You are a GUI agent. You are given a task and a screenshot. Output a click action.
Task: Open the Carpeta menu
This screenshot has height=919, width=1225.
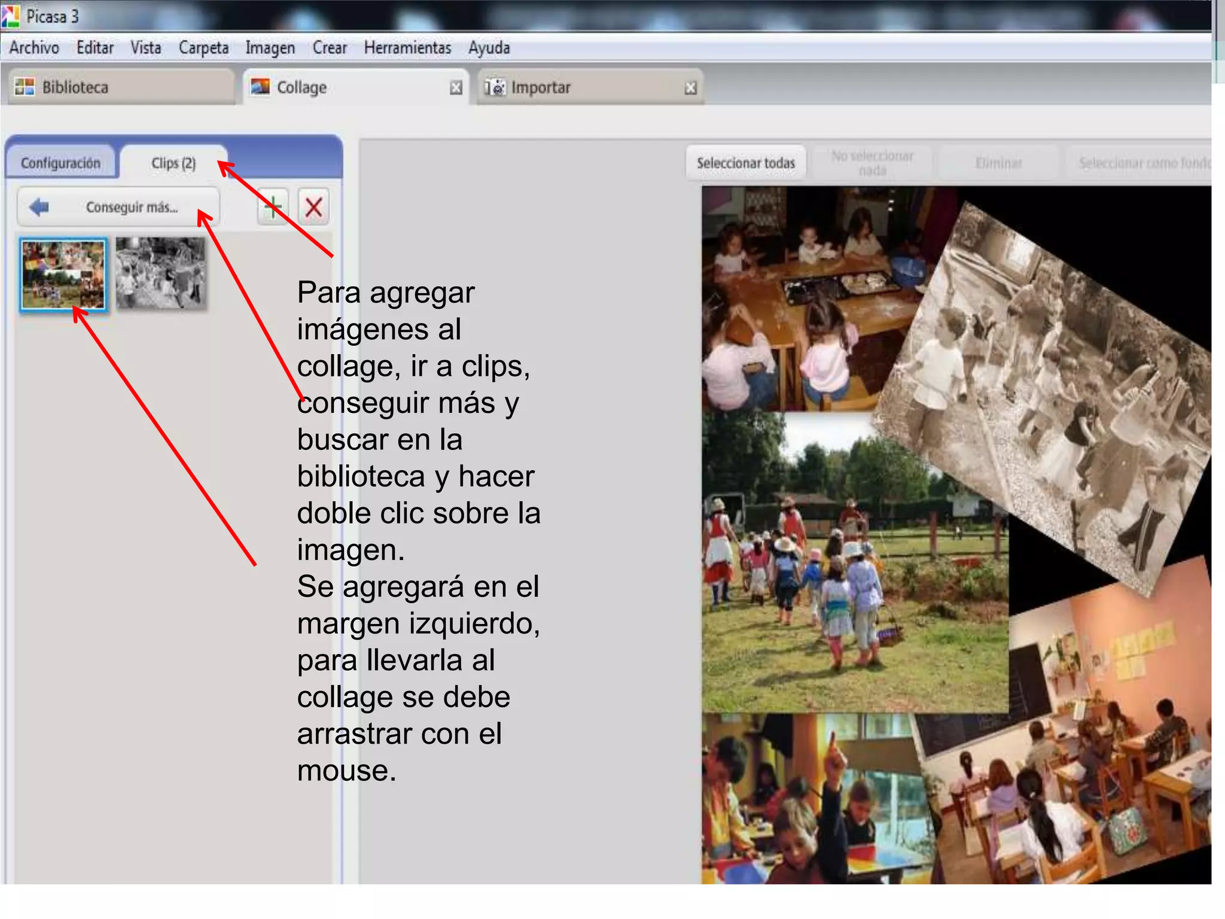tap(203, 48)
